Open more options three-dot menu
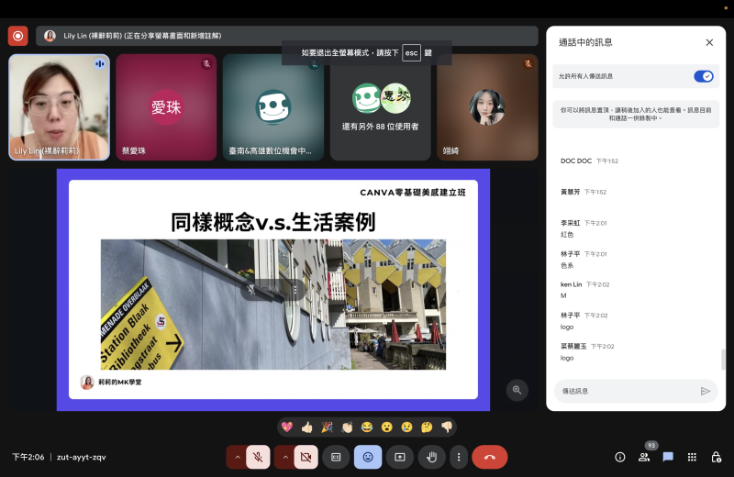 click(x=459, y=458)
